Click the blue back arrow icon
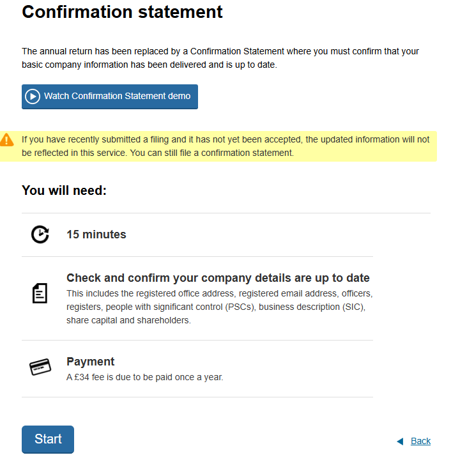Viewport: 467px width, 469px height. [400, 441]
